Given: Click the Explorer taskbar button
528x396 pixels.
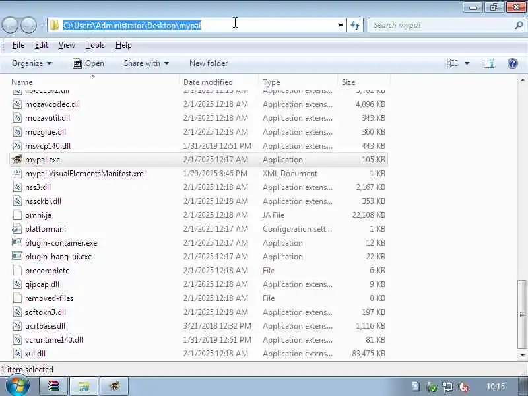Looking at the screenshot, I should tap(84, 386).
